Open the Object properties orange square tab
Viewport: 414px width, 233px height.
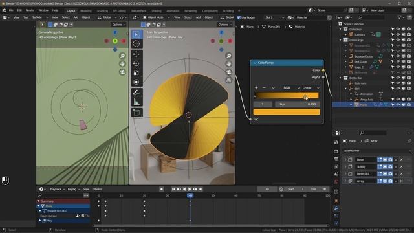pos(336,201)
